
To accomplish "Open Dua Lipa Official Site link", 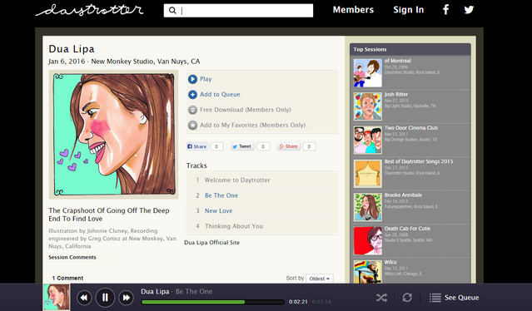I will pyautogui.click(x=211, y=243).
